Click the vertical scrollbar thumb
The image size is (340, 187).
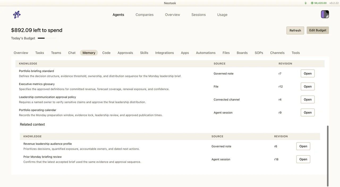[x=328, y=156]
